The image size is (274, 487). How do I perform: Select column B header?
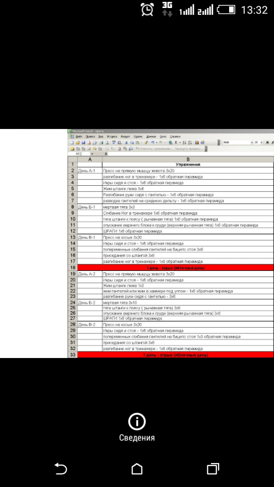188,159
